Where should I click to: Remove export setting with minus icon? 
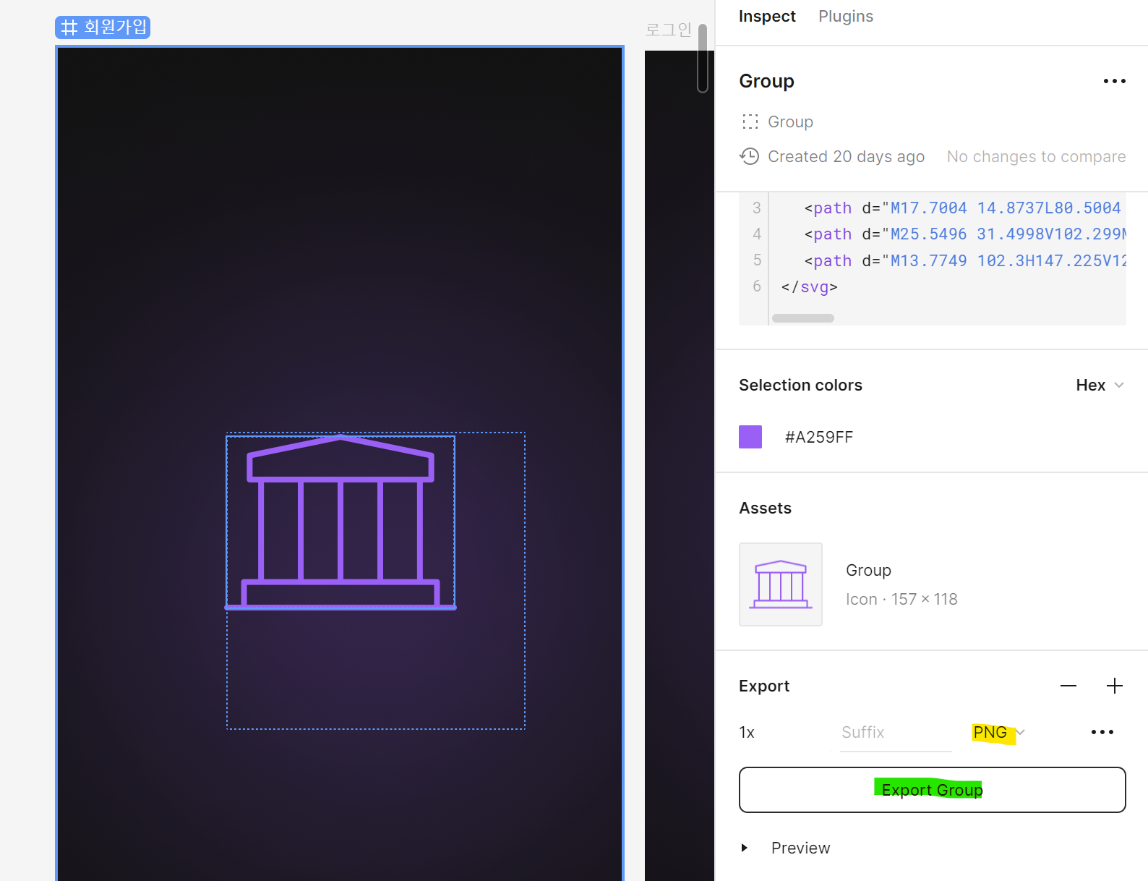1068,686
